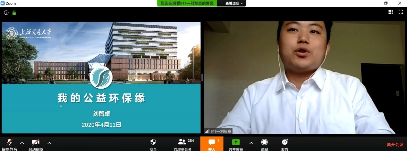Viewport: 407px width, 151px height.
Task: Open the 查看选项 view options menu
Action: coord(234,3)
